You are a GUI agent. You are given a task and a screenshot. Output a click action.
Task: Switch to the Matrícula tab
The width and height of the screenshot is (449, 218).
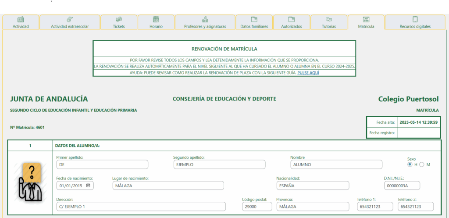click(x=366, y=23)
